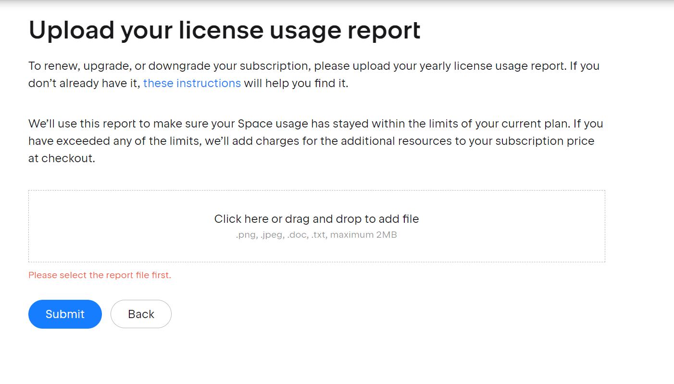Click the supported formats text under the upload prompt

tap(316, 234)
